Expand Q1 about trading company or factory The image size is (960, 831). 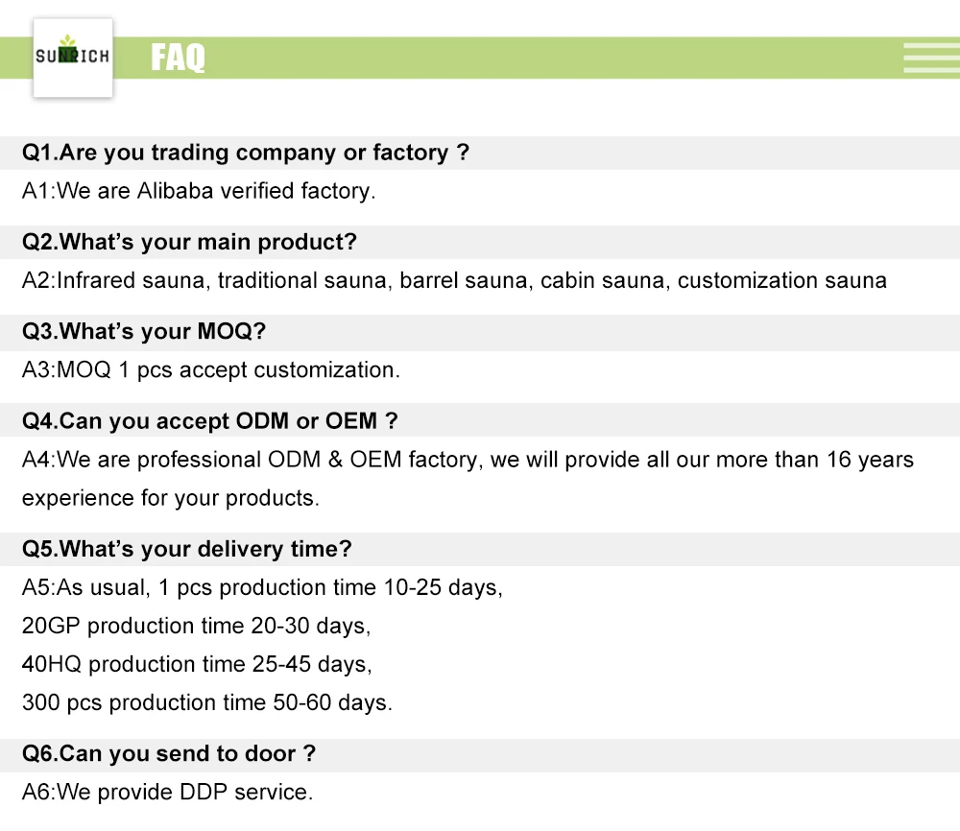[246, 153]
